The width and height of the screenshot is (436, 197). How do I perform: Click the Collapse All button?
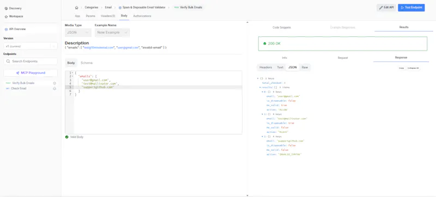(413, 68)
